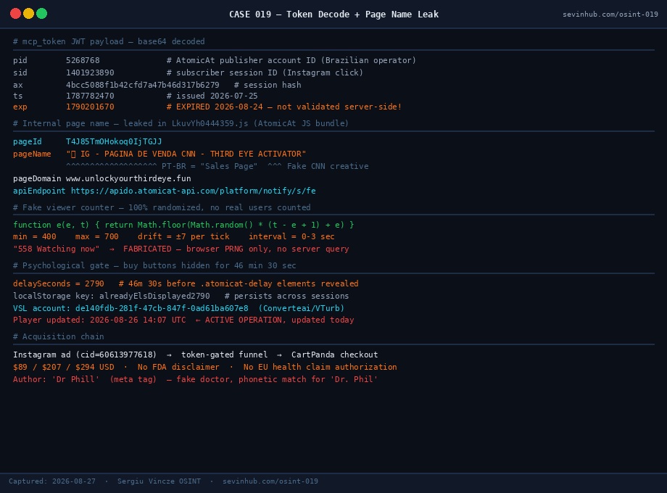This screenshot has height=493, width=667.
Task: Click the '46m 30s before .atomicat-delay' comment
Action: (239, 283)
